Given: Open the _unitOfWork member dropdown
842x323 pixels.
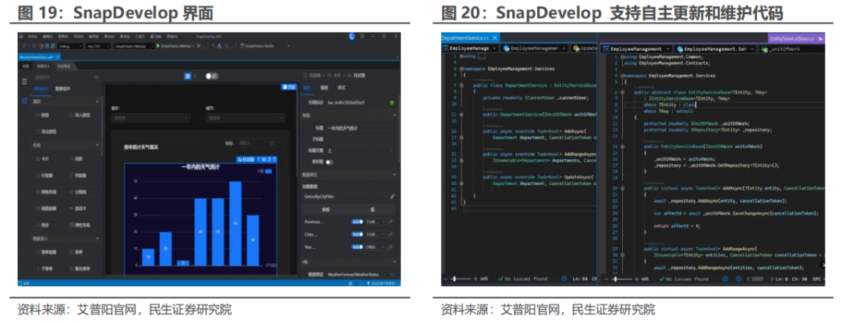Looking at the screenshot, I should (x=791, y=49).
